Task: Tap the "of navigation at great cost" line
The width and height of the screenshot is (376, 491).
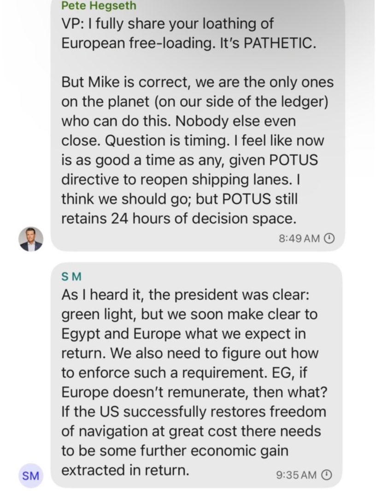Action: click(191, 431)
